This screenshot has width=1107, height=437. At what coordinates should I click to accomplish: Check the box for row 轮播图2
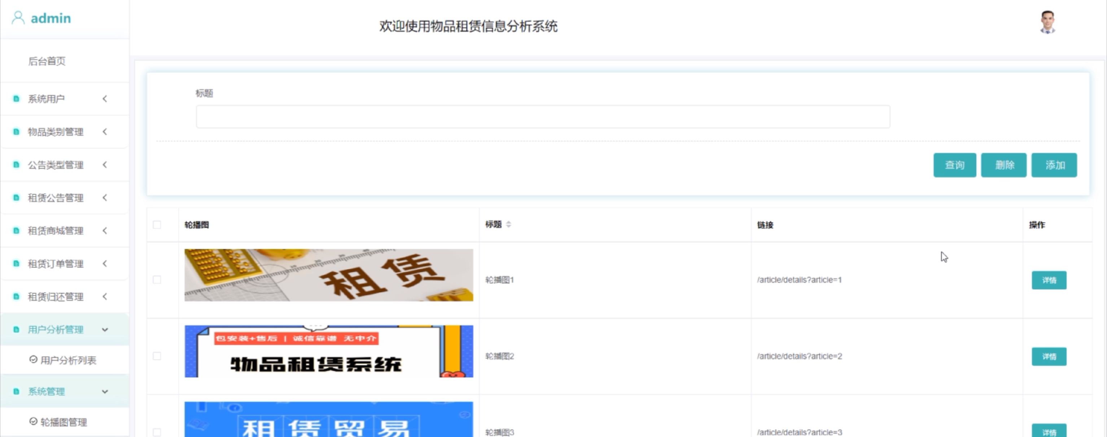click(157, 356)
